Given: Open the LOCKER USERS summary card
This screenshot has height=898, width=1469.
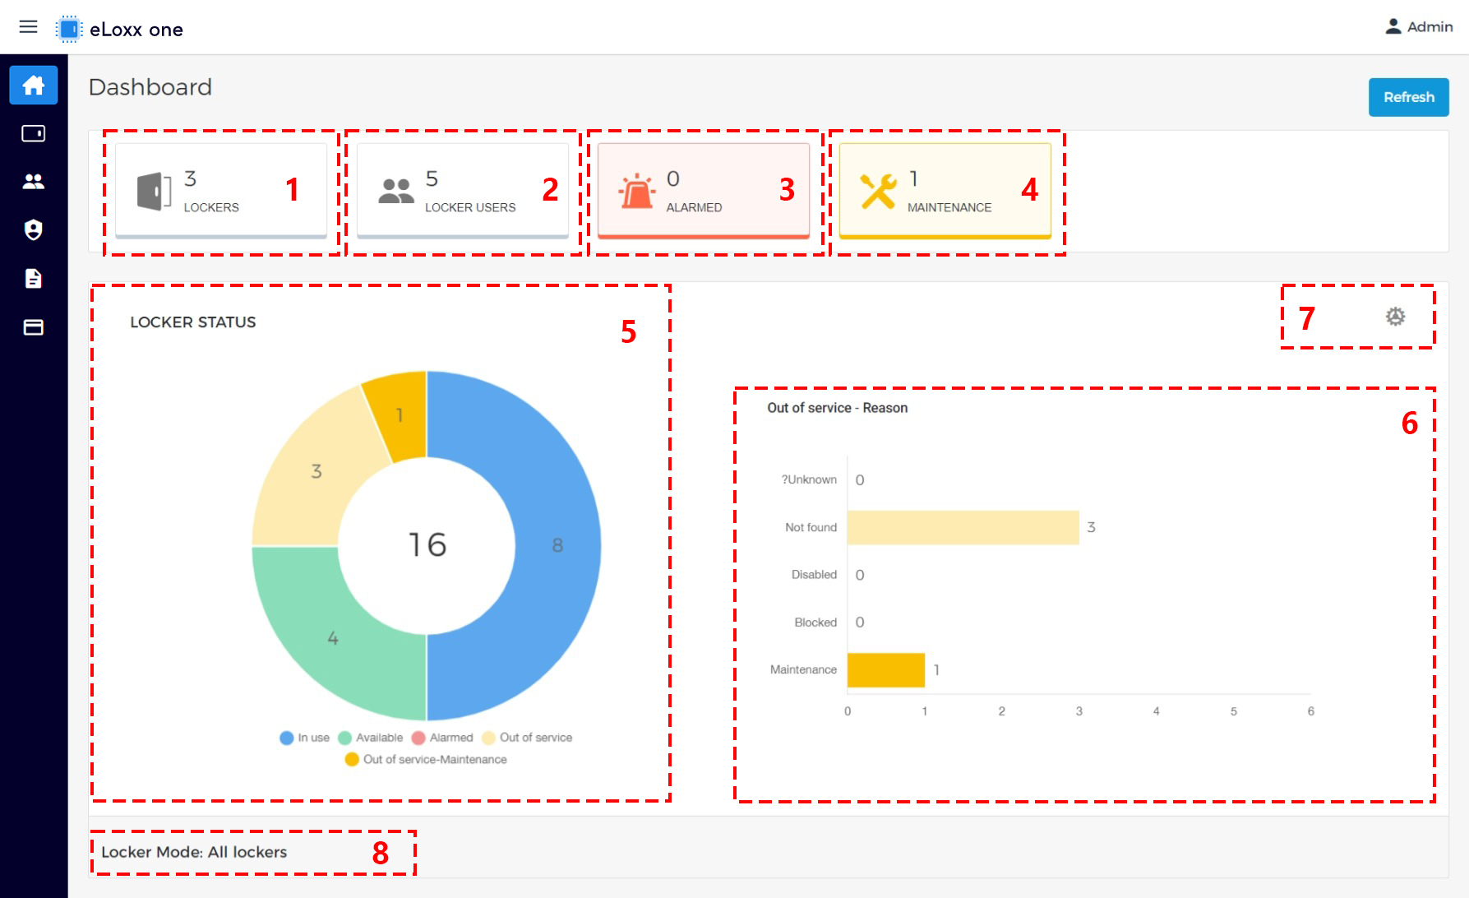Looking at the screenshot, I should coord(462,192).
